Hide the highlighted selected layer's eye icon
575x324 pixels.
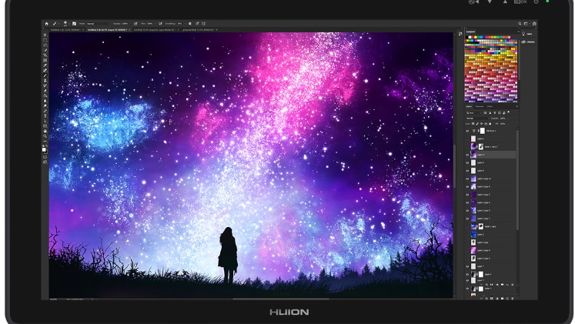[467, 155]
